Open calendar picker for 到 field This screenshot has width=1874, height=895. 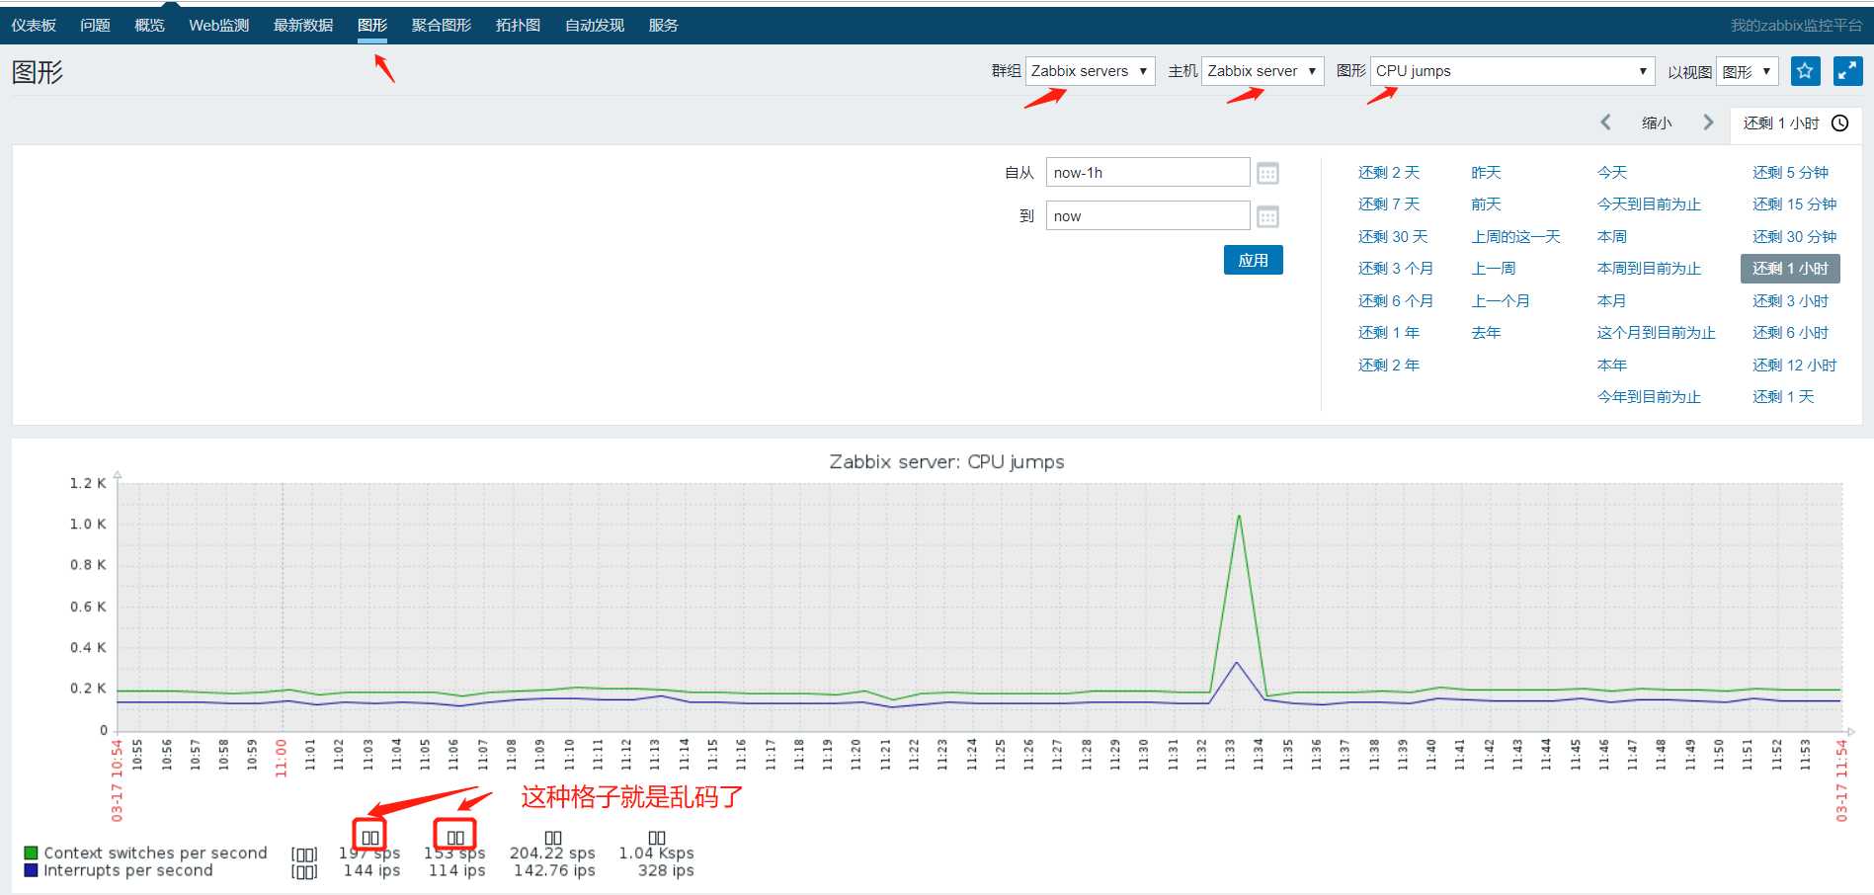tap(1267, 216)
